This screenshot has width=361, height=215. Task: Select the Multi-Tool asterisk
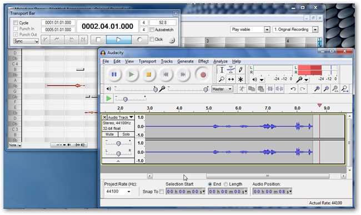point(240,79)
